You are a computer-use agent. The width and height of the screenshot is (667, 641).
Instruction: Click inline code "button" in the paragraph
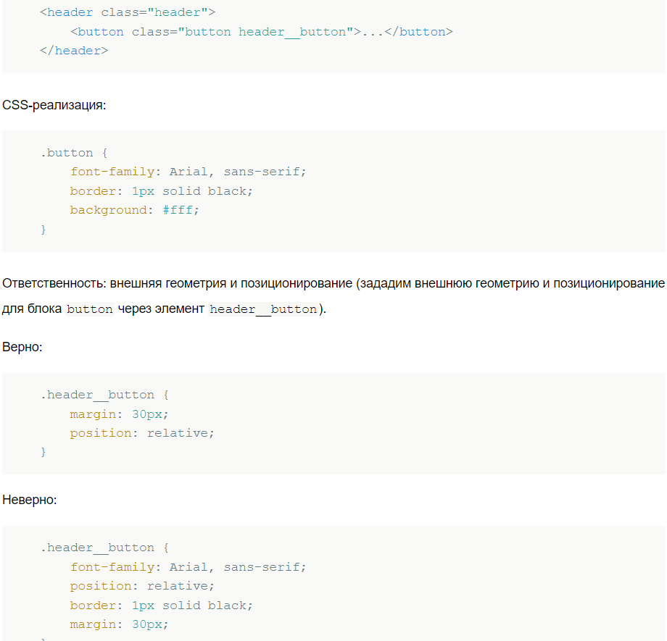[x=90, y=309]
